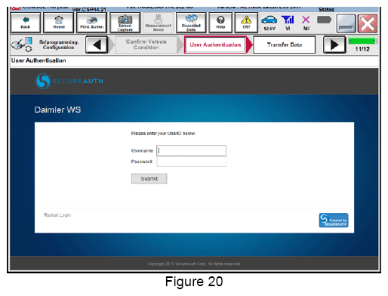Click the 12.6V vehicle battery icon
This screenshot has height=296, width=388.
coord(269,23)
